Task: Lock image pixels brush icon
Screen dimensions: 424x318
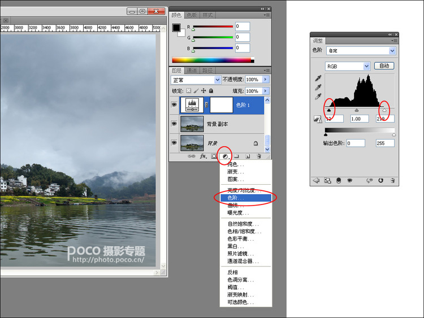Action: click(196, 91)
